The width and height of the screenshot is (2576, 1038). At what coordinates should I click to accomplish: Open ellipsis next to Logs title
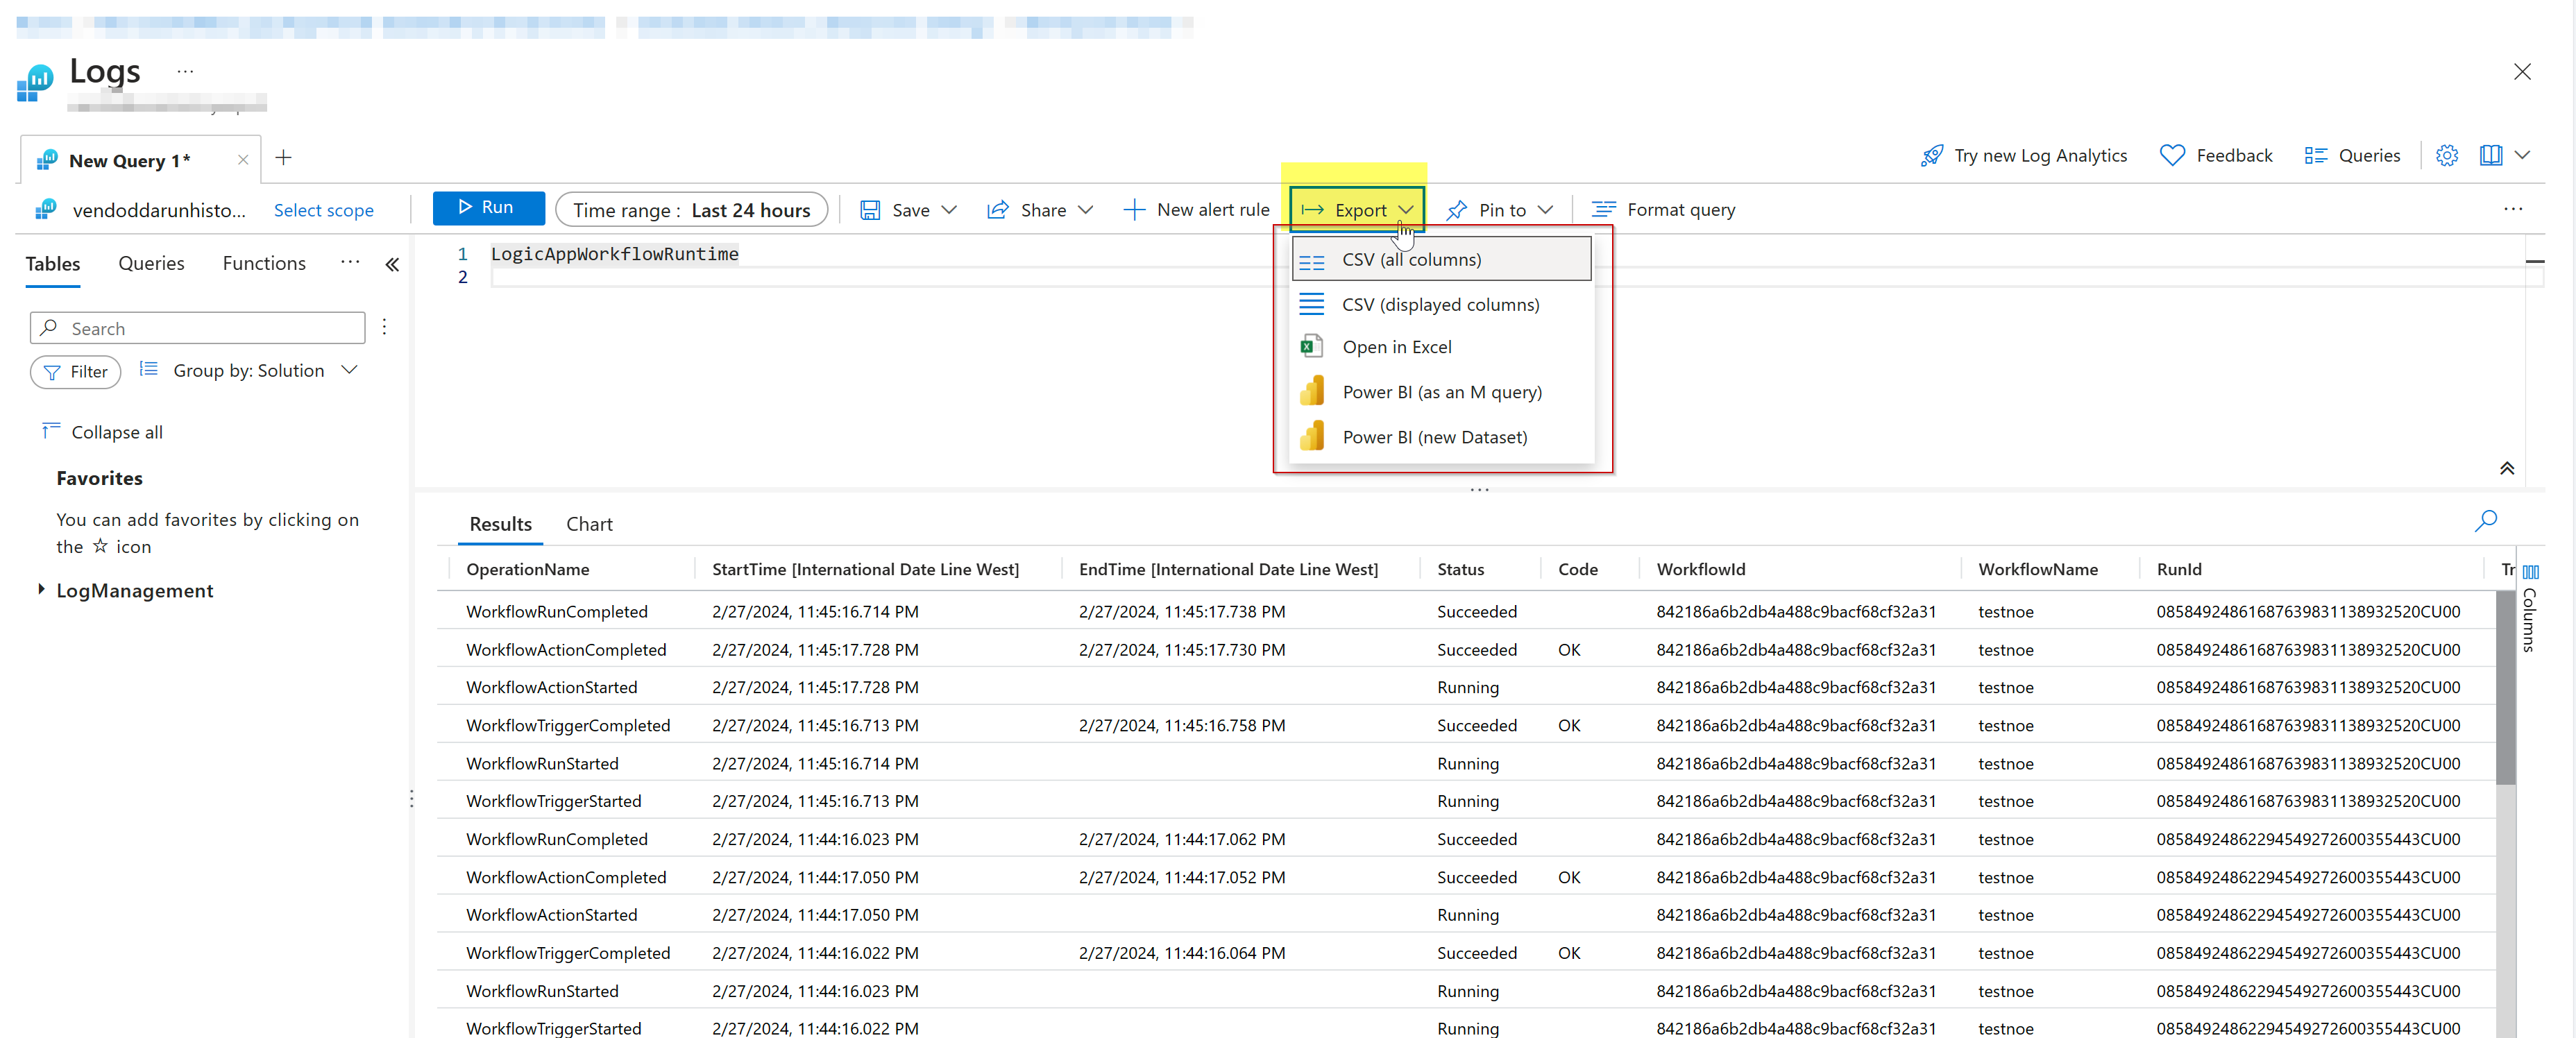pos(185,71)
